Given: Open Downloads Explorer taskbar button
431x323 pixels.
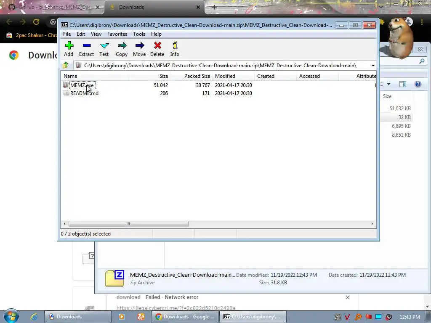Looking at the screenshot, I should click(77, 317).
